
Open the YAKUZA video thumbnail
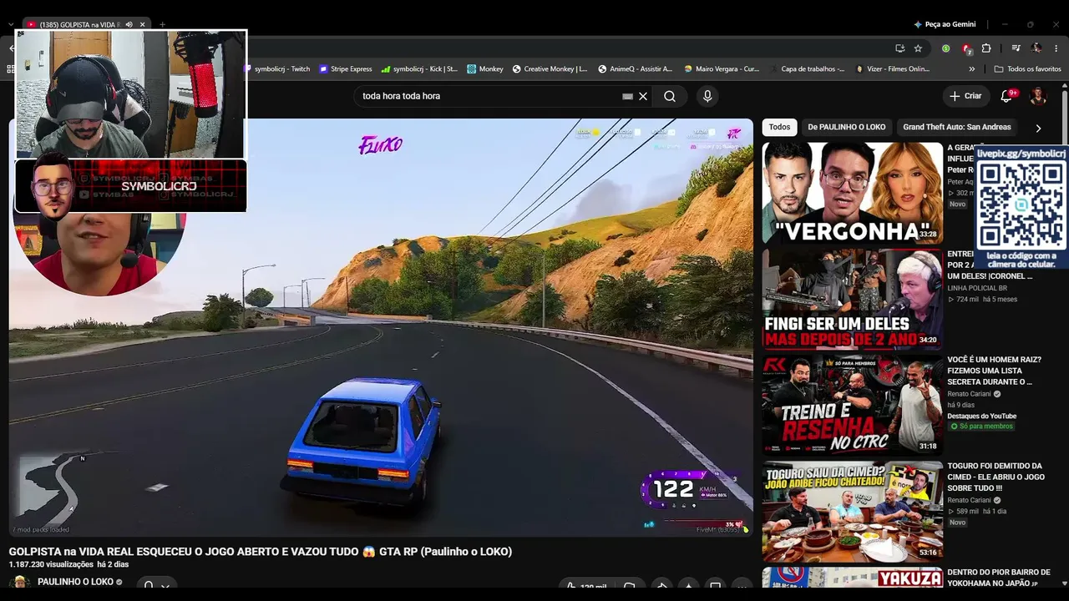852,578
